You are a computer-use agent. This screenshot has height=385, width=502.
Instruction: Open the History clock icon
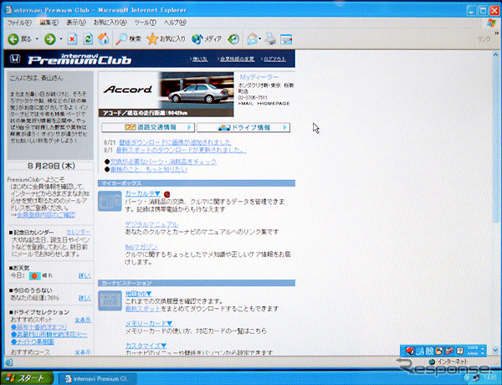click(x=233, y=39)
